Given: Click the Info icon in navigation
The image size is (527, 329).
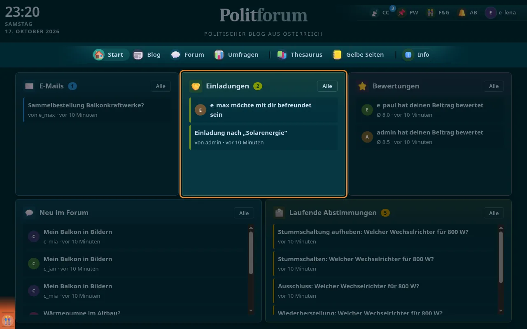Looking at the screenshot, I should [408, 55].
